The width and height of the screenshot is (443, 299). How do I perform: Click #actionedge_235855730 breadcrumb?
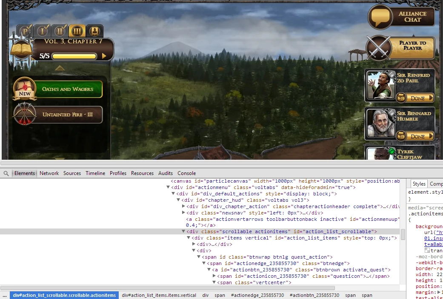[257, 295]
